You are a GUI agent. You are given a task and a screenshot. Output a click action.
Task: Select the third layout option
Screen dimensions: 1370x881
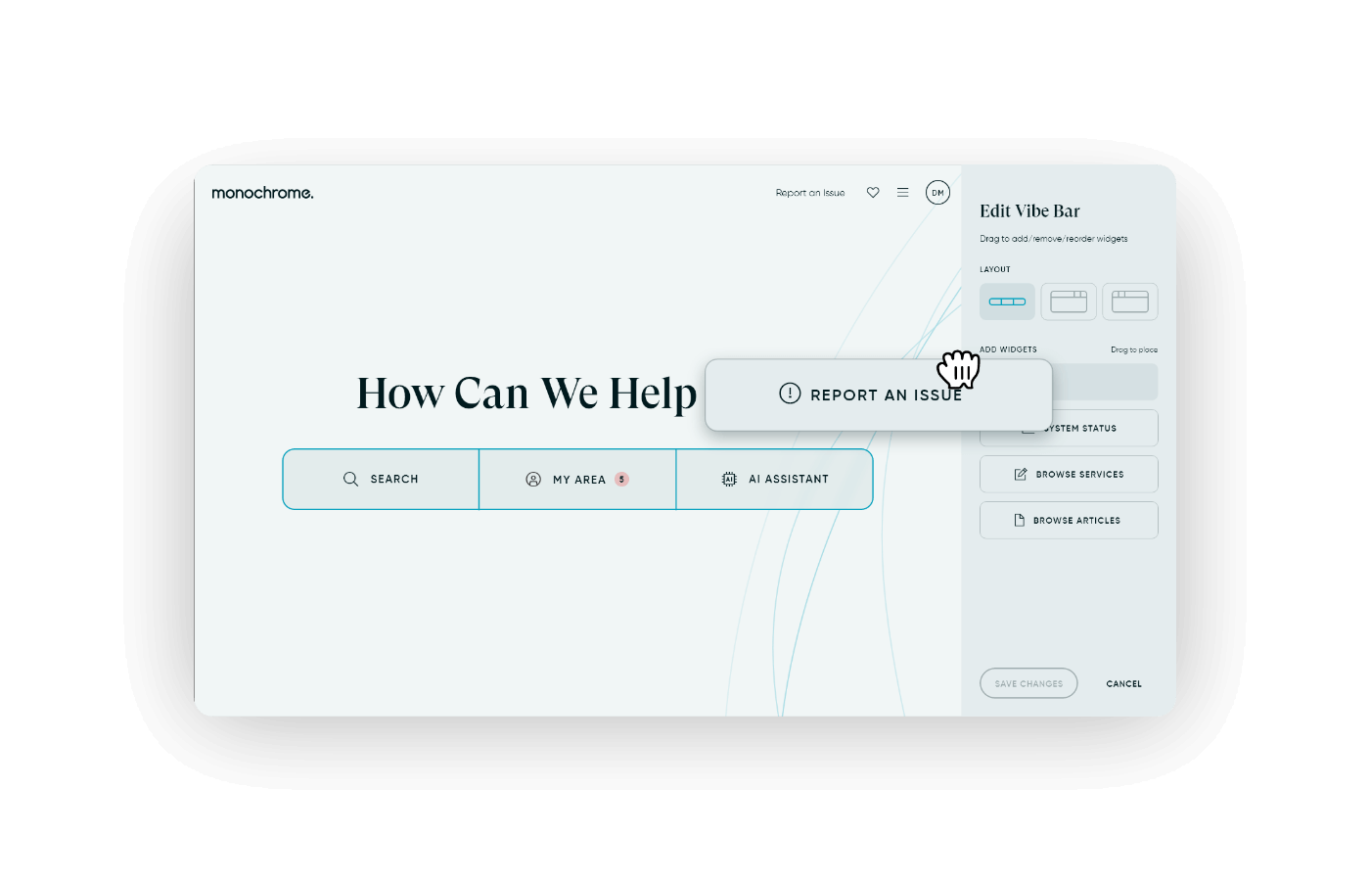click(x=1129, y=301)
